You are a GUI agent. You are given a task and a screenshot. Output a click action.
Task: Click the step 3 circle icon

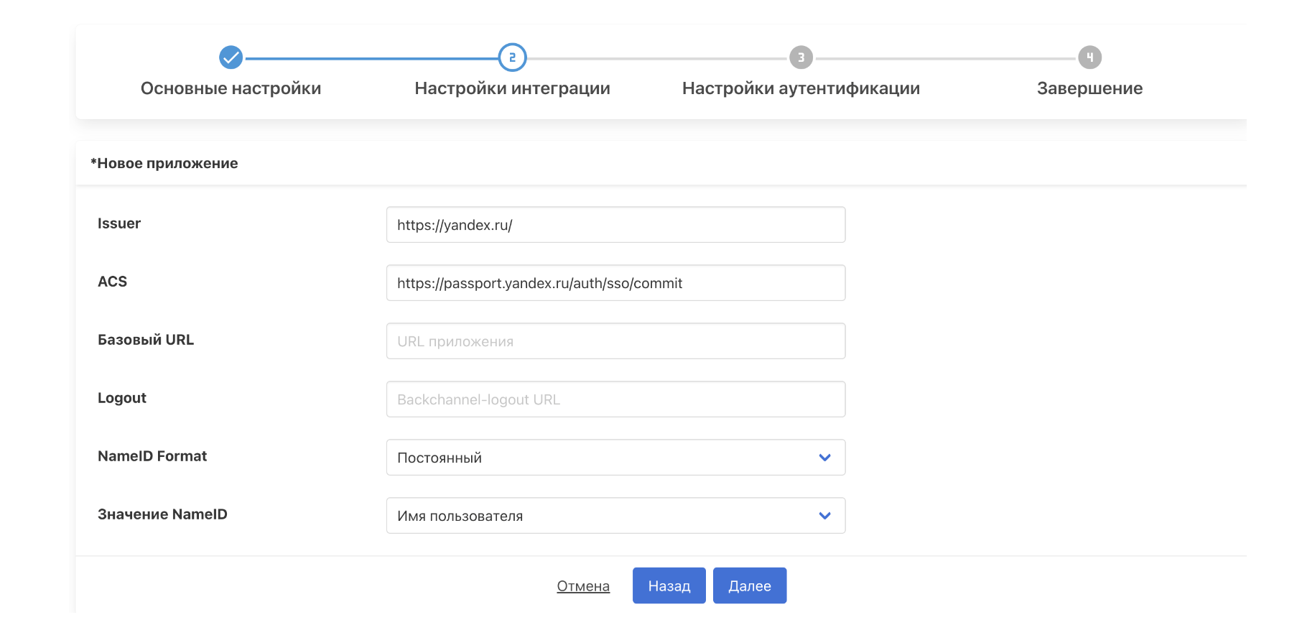[x=801, y=57]
